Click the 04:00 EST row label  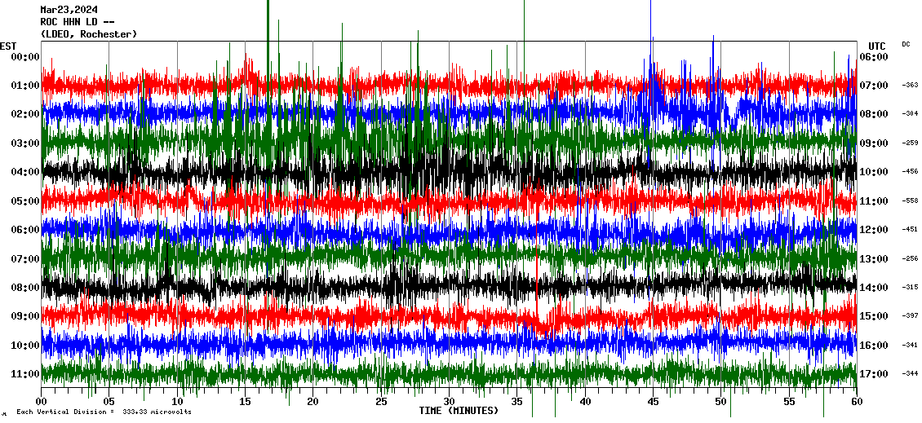tap(25, 172)
